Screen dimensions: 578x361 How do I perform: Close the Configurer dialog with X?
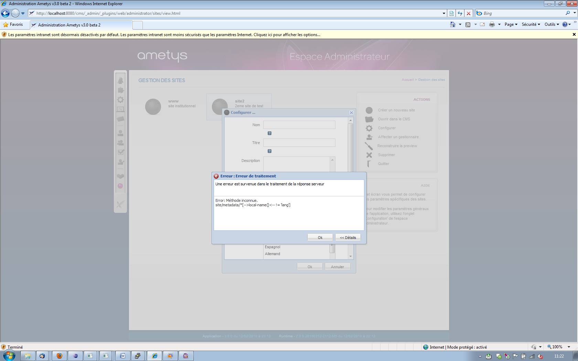351,113
